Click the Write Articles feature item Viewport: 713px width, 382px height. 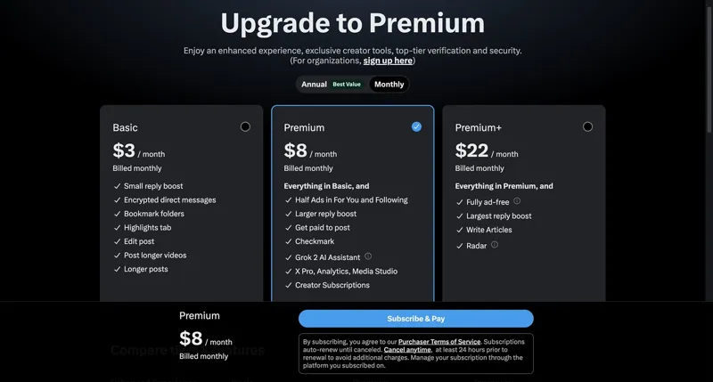click(x=488, y=230)
